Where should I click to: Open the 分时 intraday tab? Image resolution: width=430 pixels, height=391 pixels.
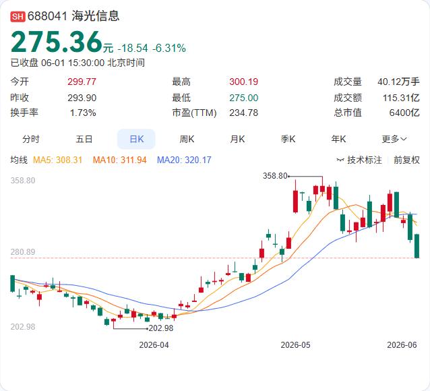coord(31,139)
